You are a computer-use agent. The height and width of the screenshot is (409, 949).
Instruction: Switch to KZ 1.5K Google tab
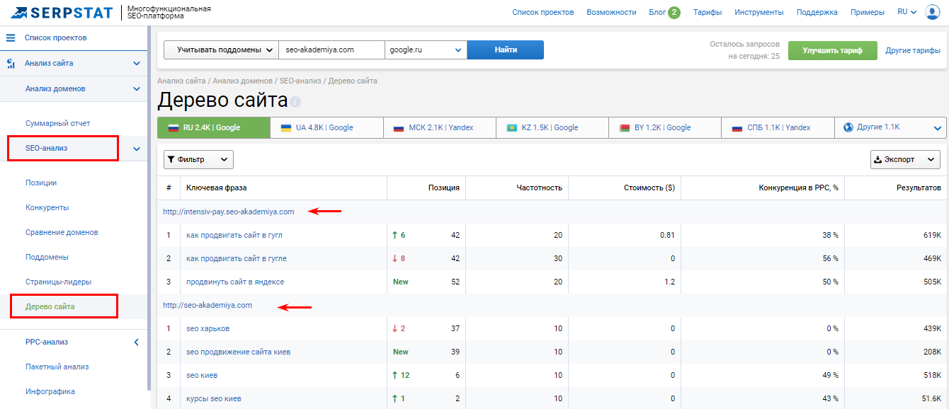552,128
